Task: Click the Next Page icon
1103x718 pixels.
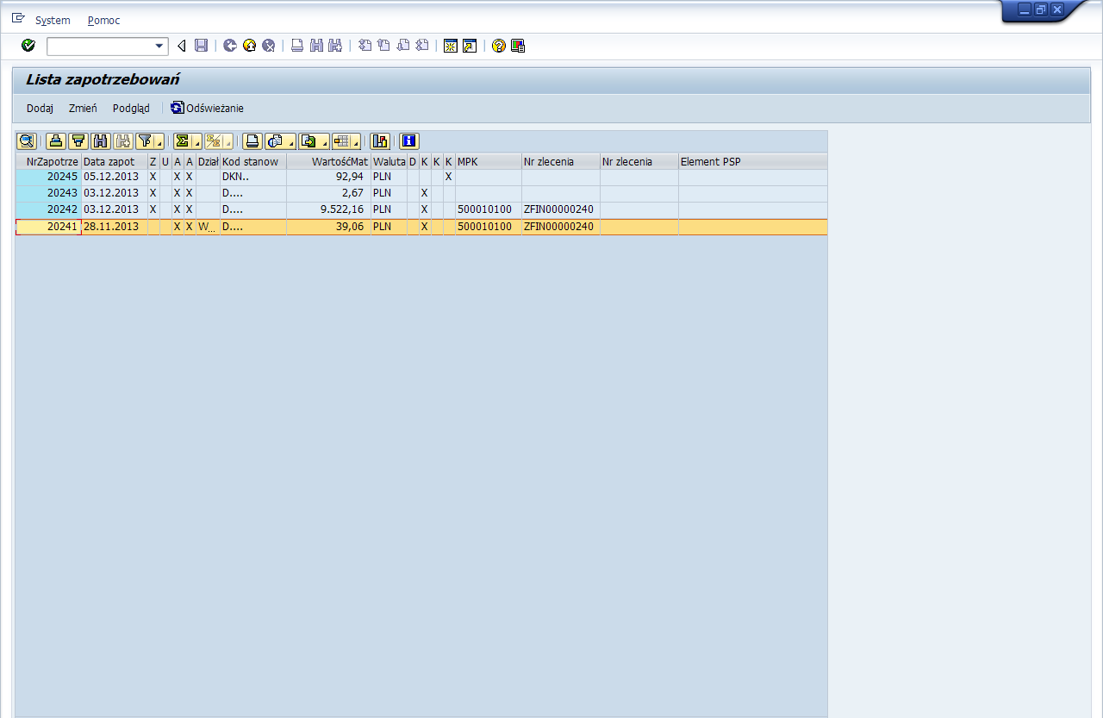Action: click(x=402, y=46)
